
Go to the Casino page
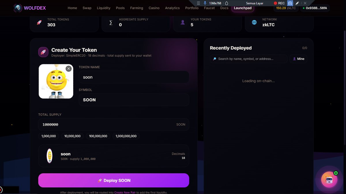pyautogui.click(x=154, y=8)
